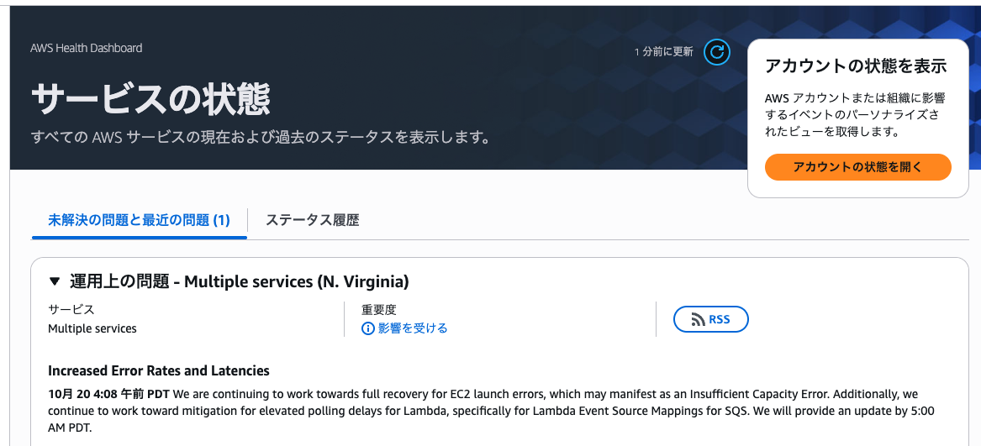This screenshot has height=446, width=981.
Task: Click the 1 分前に更新 timestamp text
Action: (663, 52)
